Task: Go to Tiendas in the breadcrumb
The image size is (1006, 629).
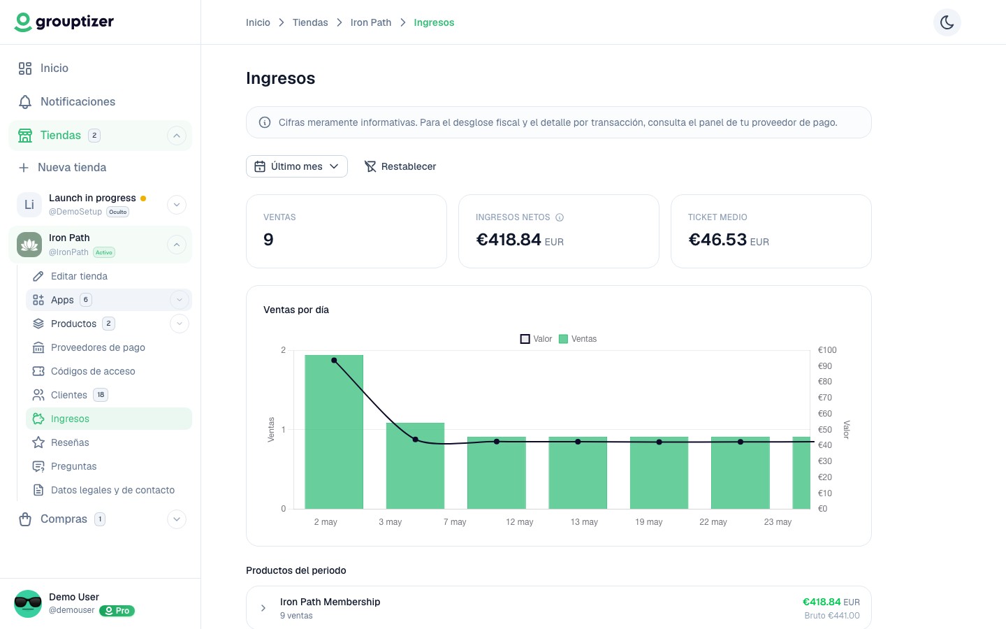Action: (310, 22)
